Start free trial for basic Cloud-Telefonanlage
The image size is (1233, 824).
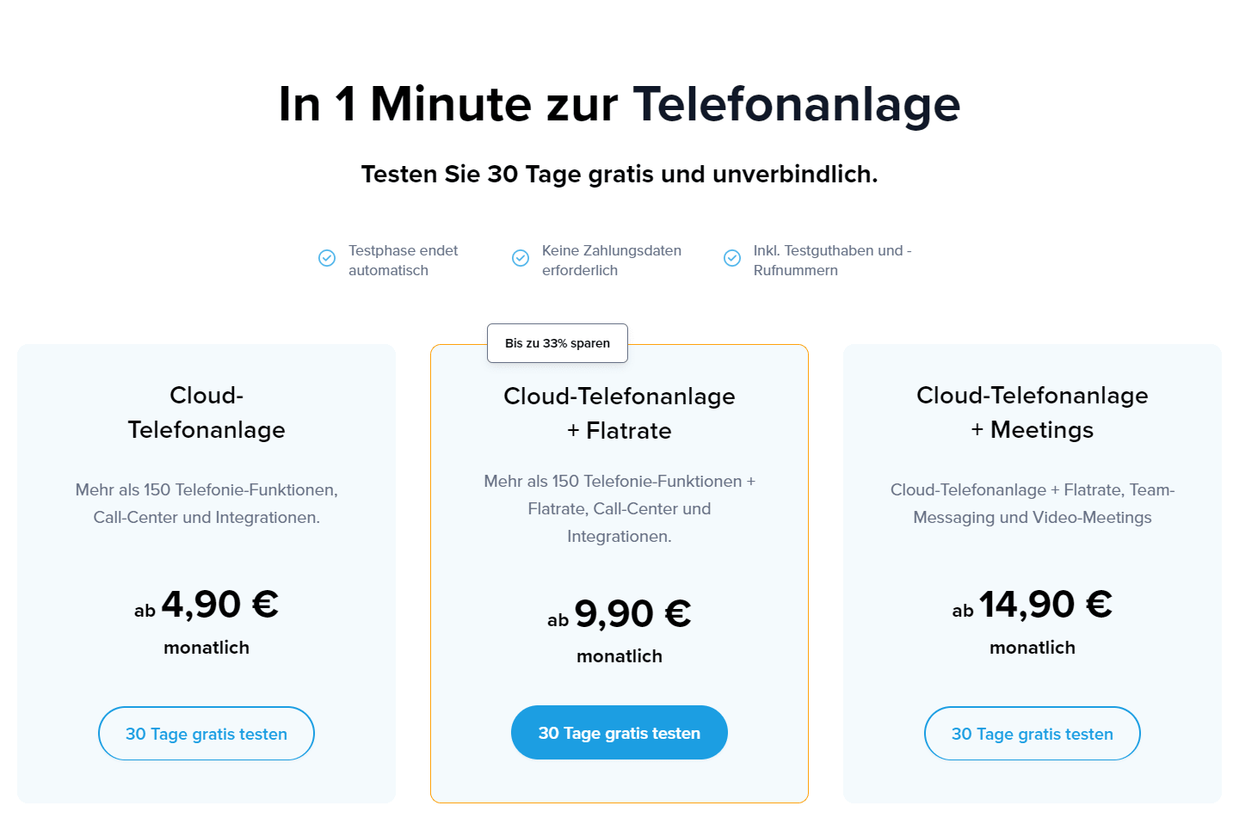coord(207,734)
